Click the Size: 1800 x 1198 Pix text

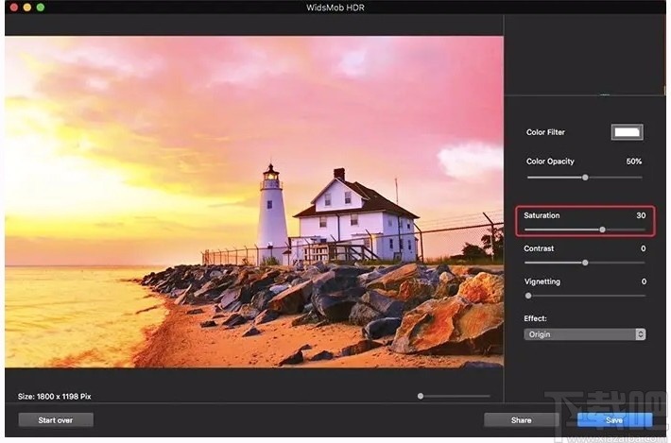tap(55, 397)
